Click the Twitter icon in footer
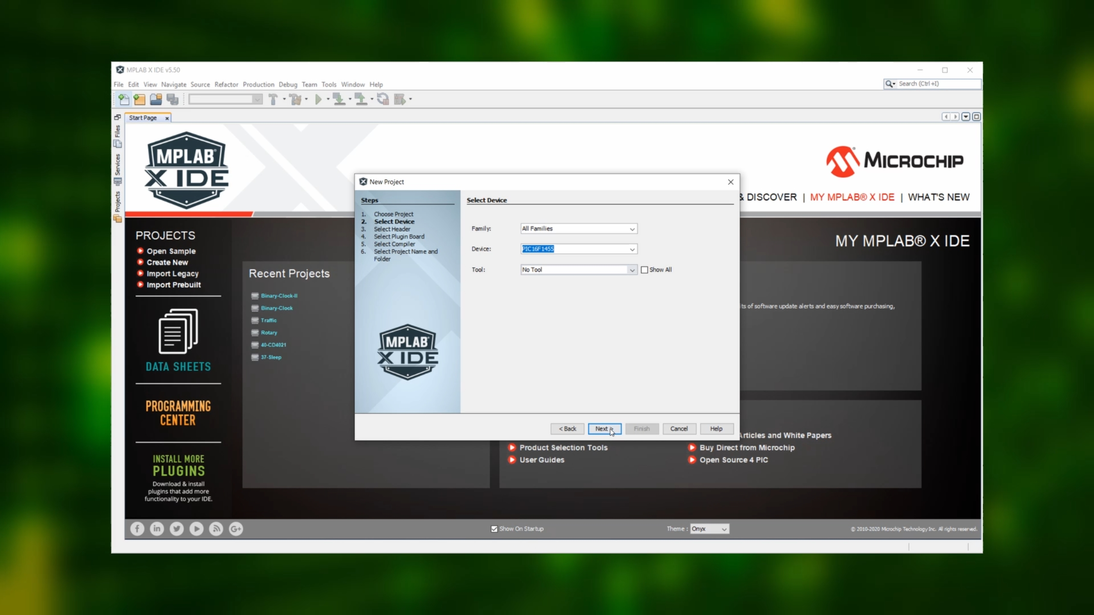Viewport: 1094px width, 615px height. [176, 529]
